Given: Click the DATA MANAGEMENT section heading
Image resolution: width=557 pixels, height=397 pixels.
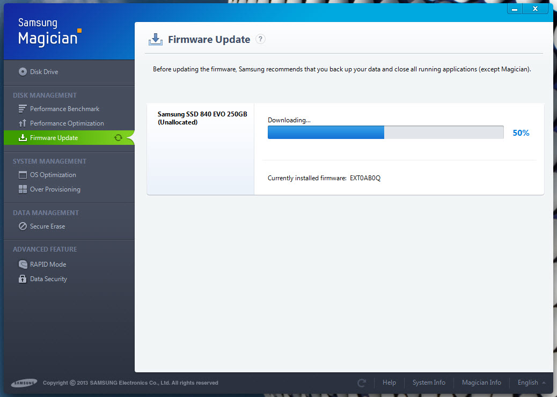Looking at the screenshot, I should click(x=46, y=212).
